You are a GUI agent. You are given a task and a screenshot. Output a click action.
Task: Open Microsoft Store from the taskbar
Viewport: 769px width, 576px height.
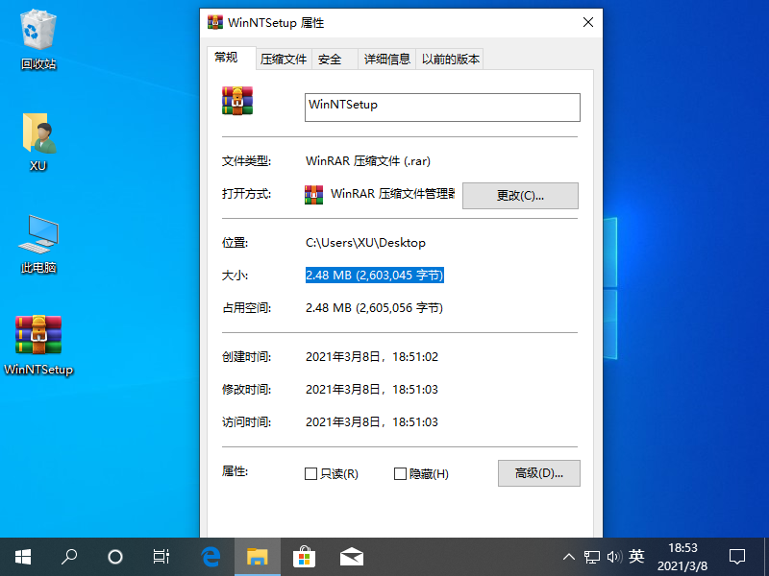coord(304,557)
